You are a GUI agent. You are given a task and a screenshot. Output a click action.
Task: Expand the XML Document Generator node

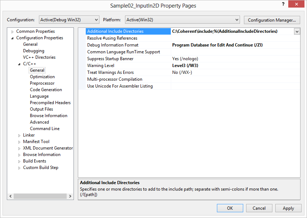(19, 148)
